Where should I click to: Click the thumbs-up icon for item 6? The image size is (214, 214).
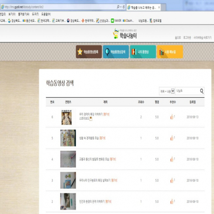(x=172, y=117)
